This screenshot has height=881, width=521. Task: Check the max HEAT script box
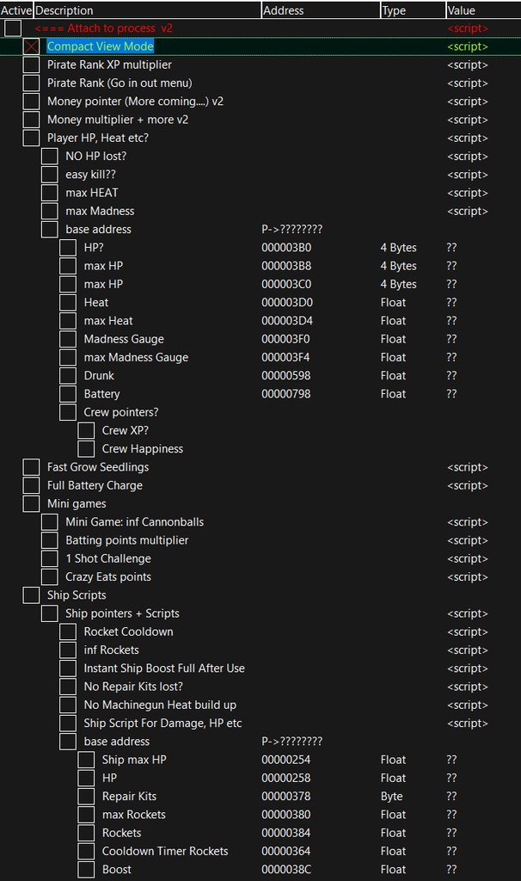click(50, 193)
